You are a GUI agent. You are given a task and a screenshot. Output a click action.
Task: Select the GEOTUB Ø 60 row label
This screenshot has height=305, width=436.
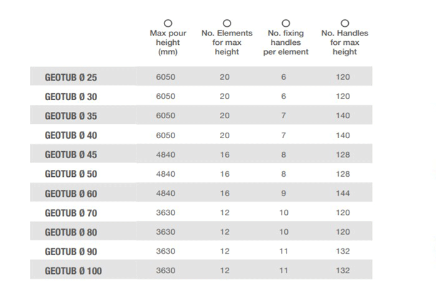coord(71,194)
